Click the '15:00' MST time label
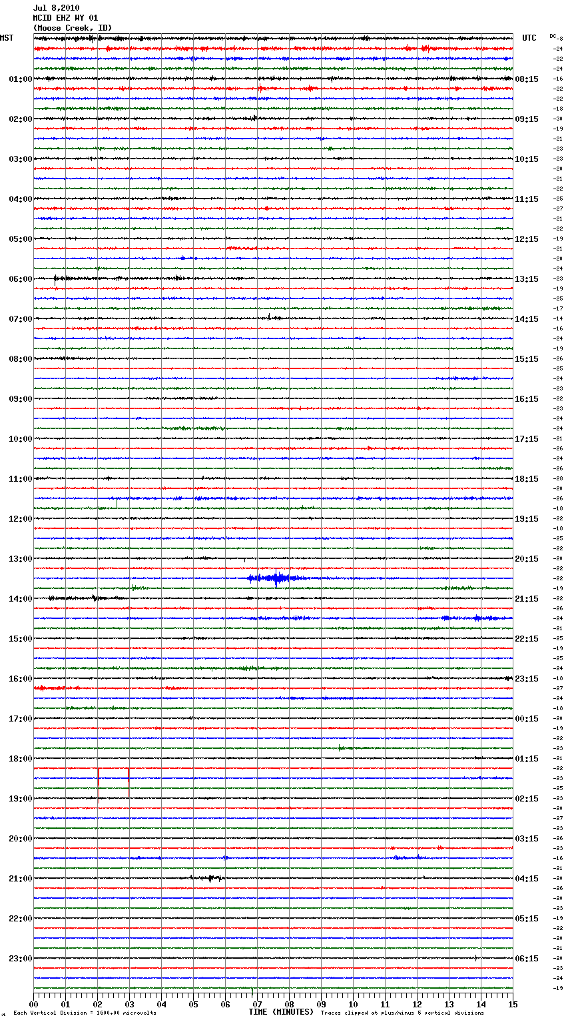This screenshot has height=1022, width=566. (x=21, y=639)
